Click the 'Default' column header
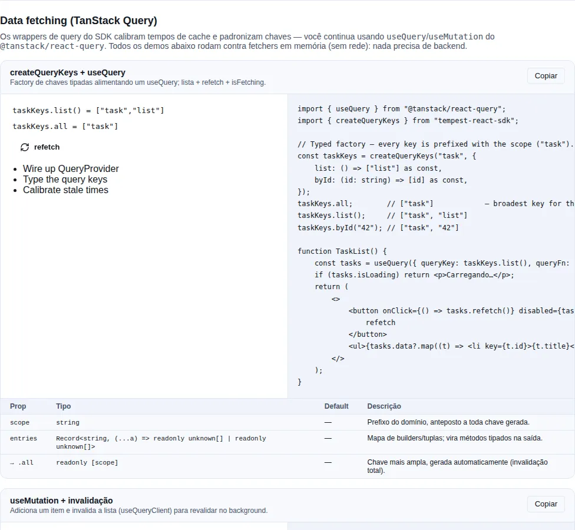 tap(336, 406)
